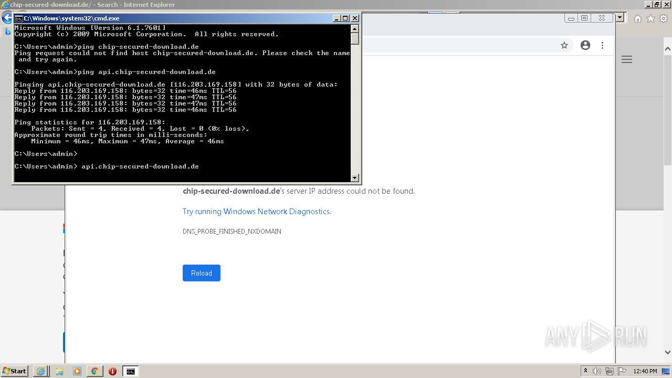This screenshot has width=672, height=378.
Task: Open Internet Explorer from the taskbar
Action: point(41,371)
